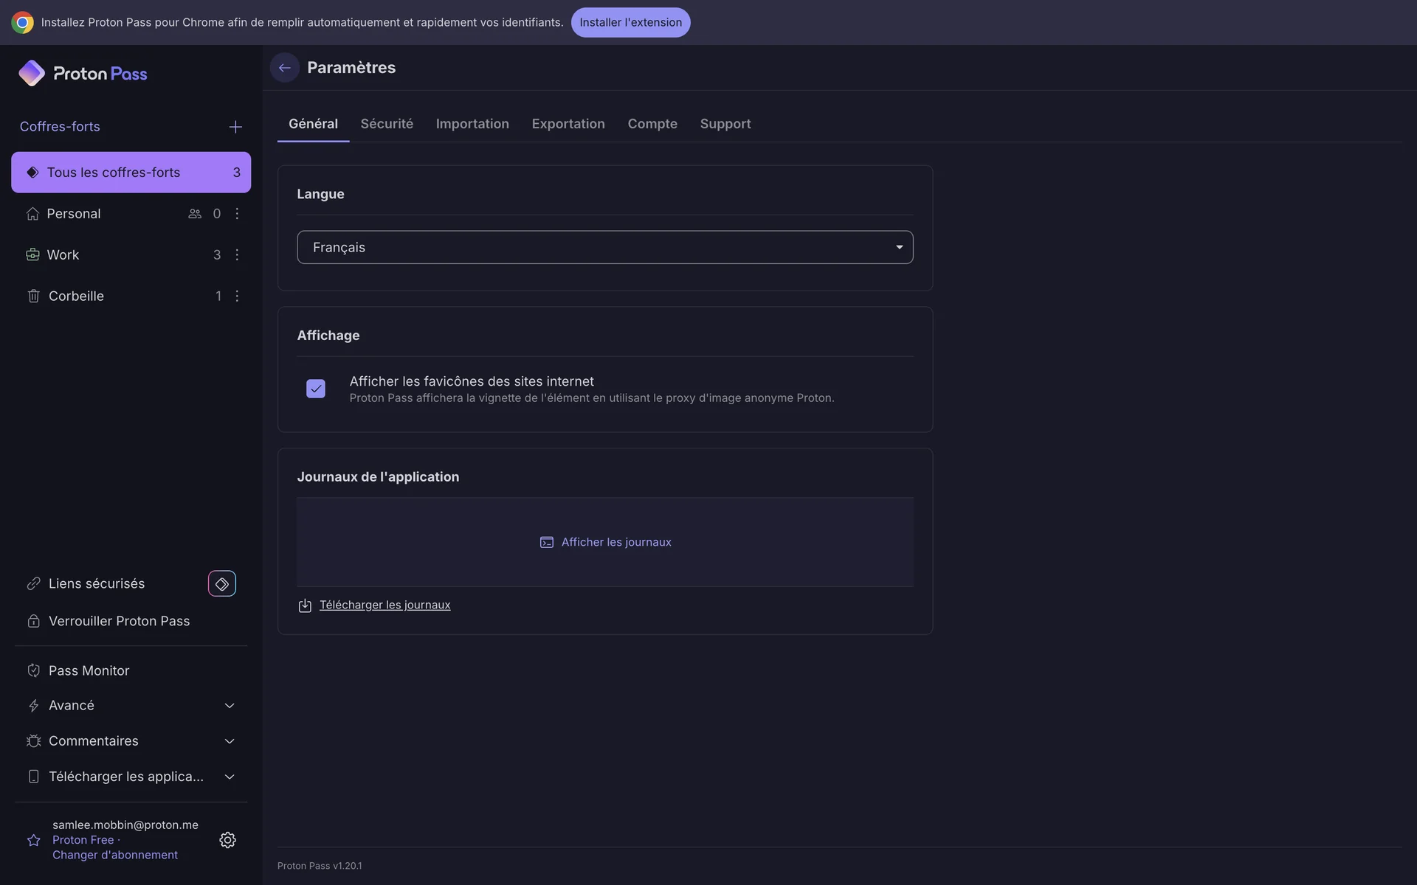
Task: Click the Corbeille three-dot options icon
Action: click(237, 296)
